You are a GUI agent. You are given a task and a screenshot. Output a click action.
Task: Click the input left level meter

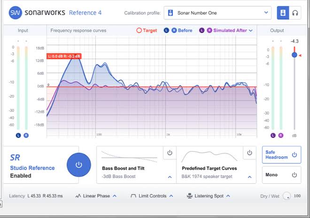pyautogui.click(x=18, y=88)
